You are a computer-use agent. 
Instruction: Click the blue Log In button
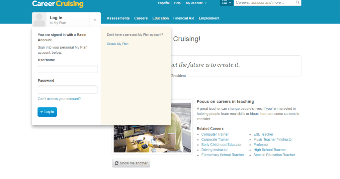(47, 112)
